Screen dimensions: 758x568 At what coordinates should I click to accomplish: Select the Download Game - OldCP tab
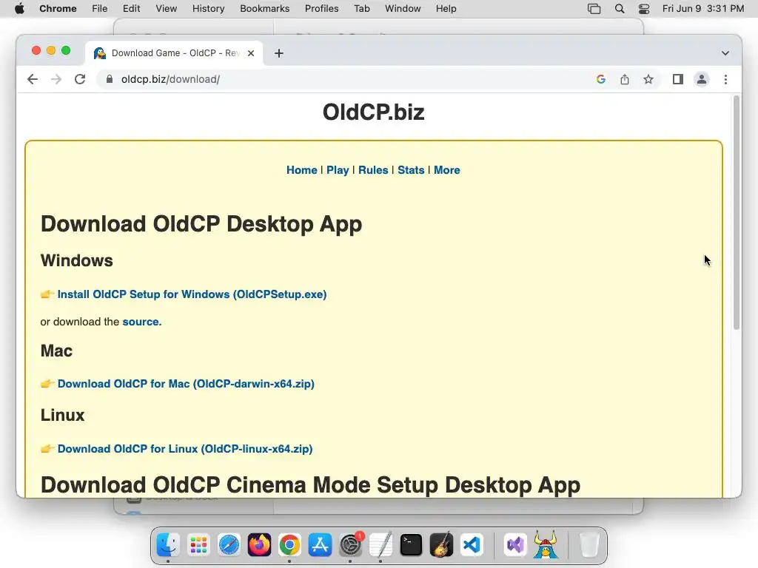(174, 53)
